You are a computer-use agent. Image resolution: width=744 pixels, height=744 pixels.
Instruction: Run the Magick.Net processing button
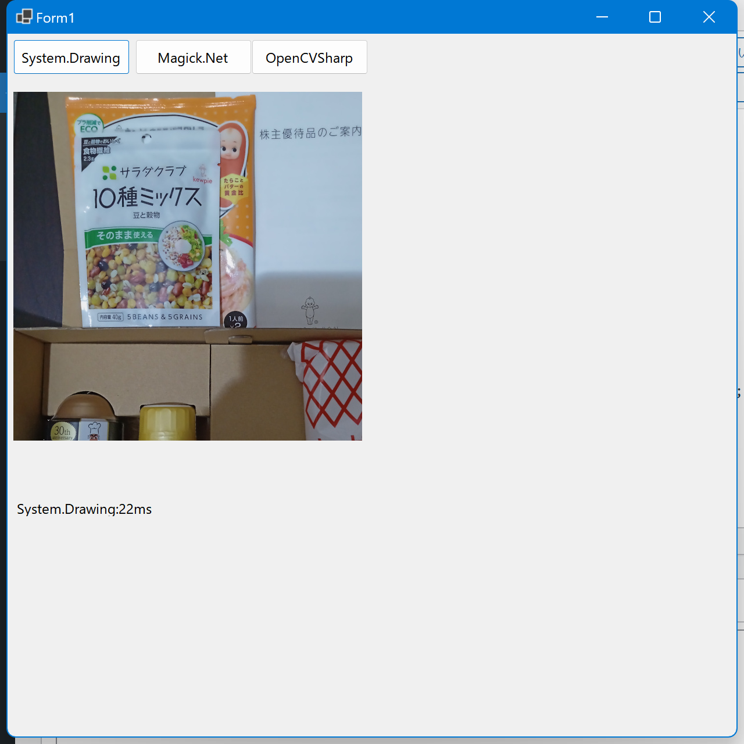click(193, 57)
